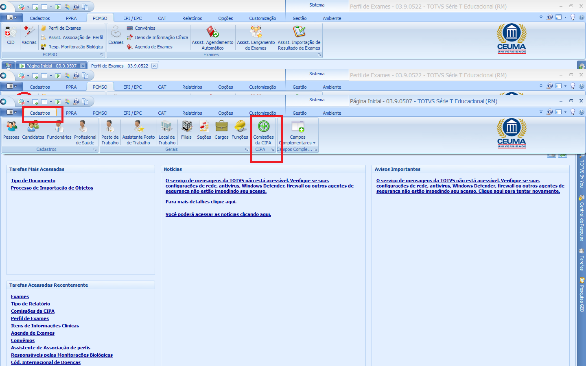This screenshot has height=366, width=586.
Task: Open layout dropdown arrow in Página Inicial window
Action: tap(565, 112)
